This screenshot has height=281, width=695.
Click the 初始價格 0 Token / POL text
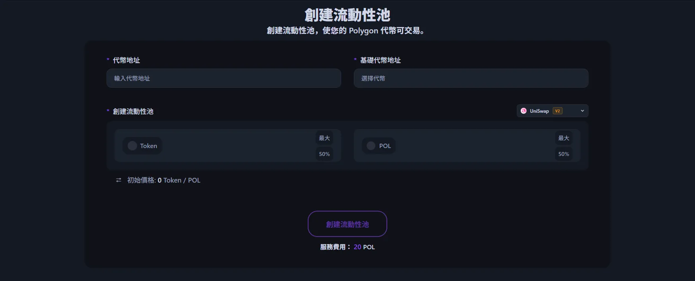pos(164,180)
